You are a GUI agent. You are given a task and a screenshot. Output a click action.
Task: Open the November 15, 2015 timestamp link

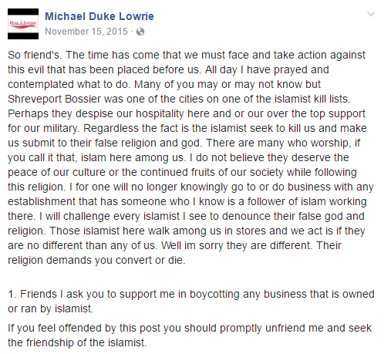pyautogui.click(x=86, y=32)
